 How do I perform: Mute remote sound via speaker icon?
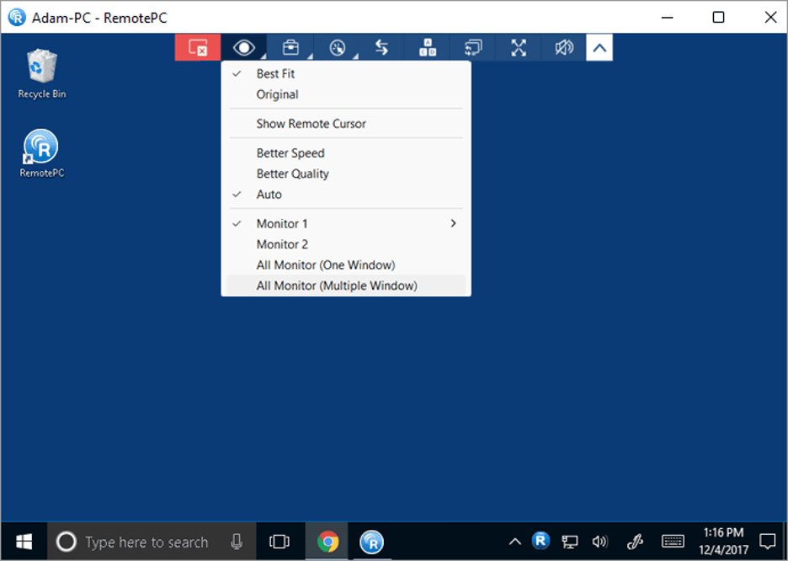click(x=562, y=47)
